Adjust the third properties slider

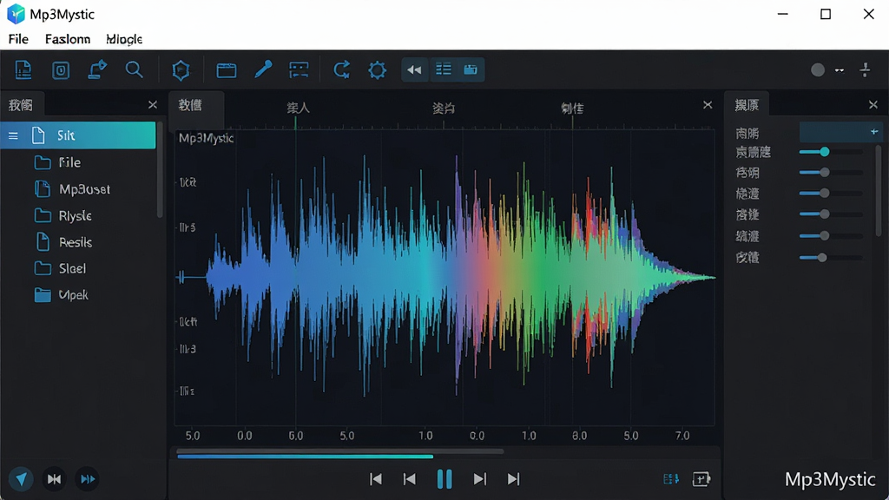pyautogui.click(x=831, y=194)
